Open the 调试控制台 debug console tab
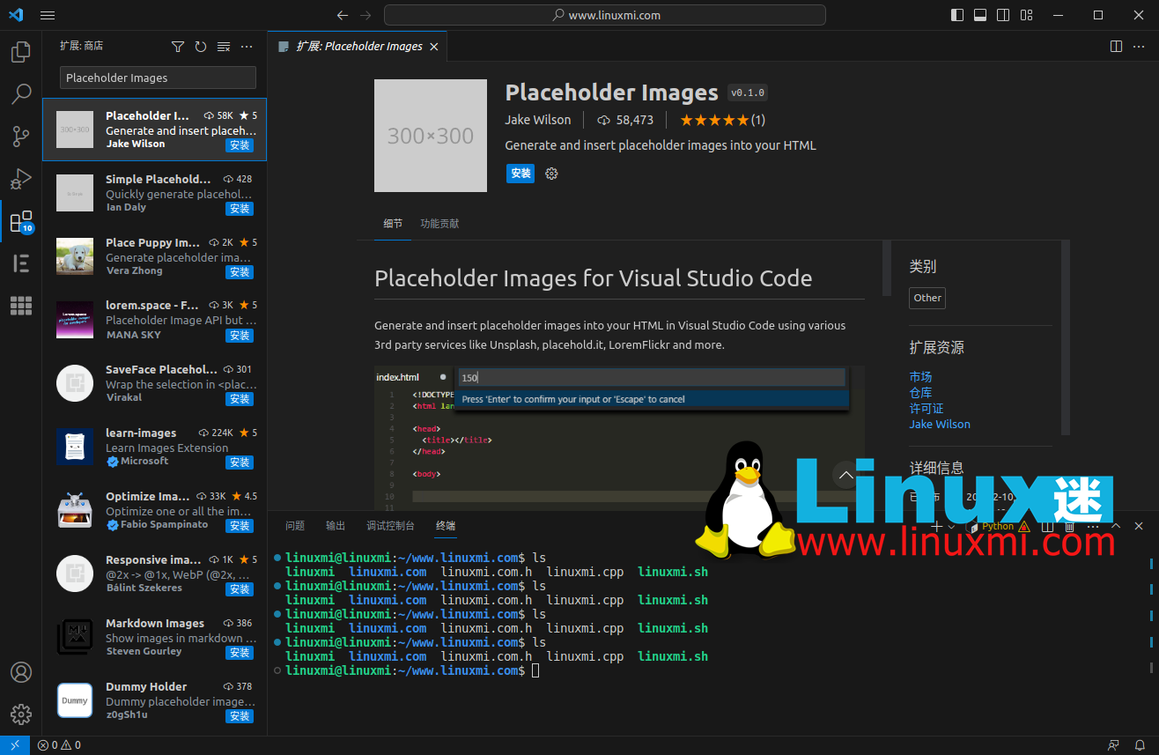The height and width of the screenshot is (755, 1159). tap(390, 526)
